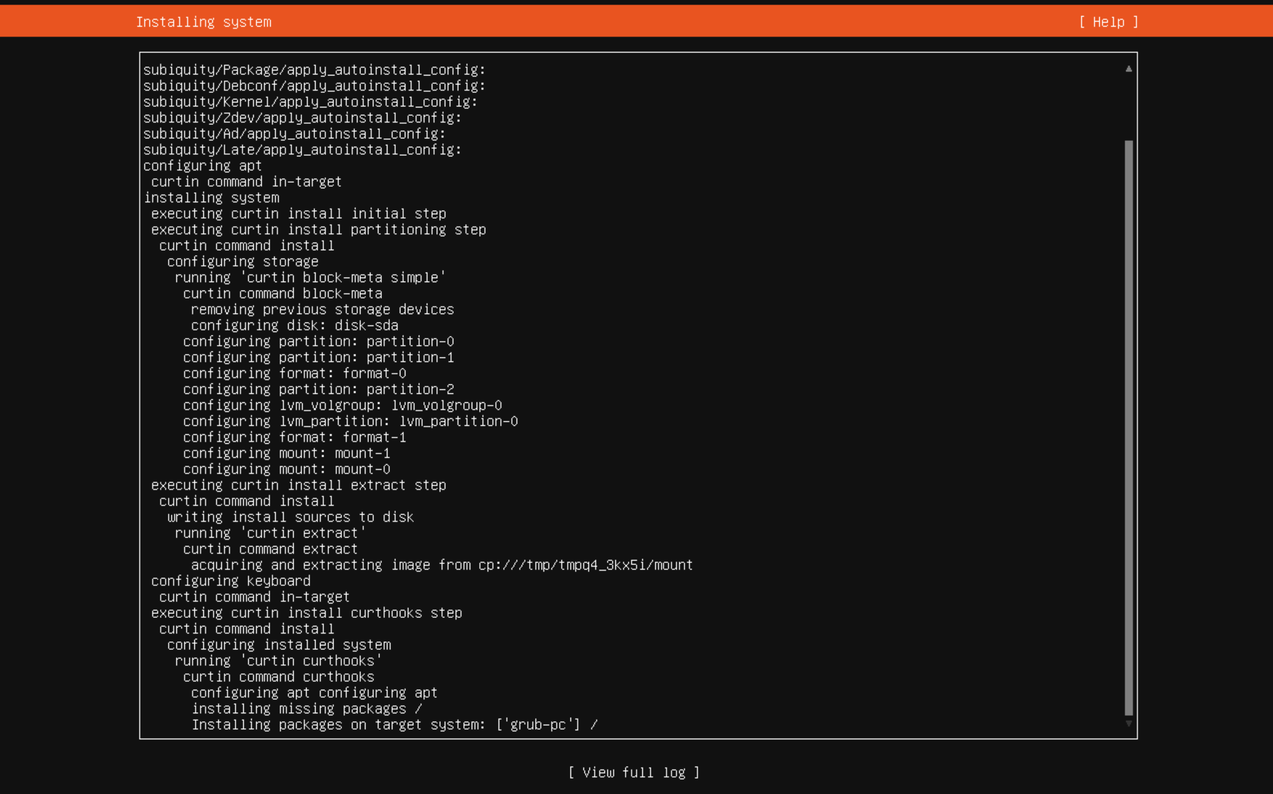Viewport: 1273px width, 794px height.
Task: Click the log's vertical scrollbar thumb
Action: click(x=1129, y=428)
